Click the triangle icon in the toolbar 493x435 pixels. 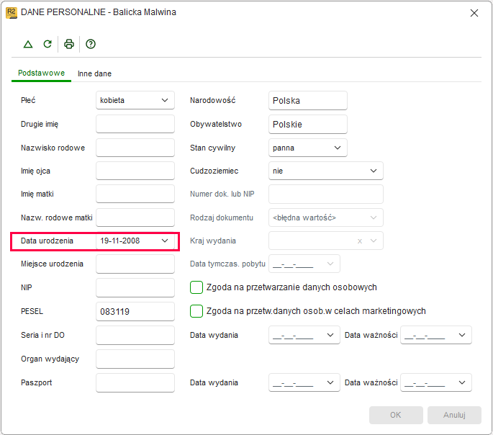click(28, 45)
